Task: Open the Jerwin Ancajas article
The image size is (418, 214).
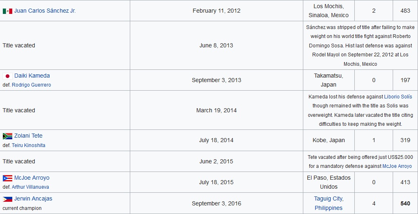Action: [x=33, y=199]
